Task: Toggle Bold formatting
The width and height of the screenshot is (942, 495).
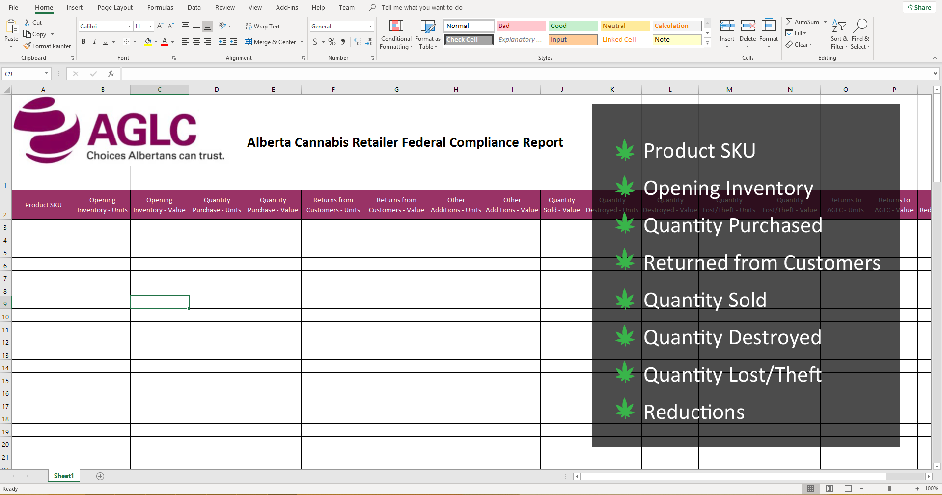Action: pos(83,42)
